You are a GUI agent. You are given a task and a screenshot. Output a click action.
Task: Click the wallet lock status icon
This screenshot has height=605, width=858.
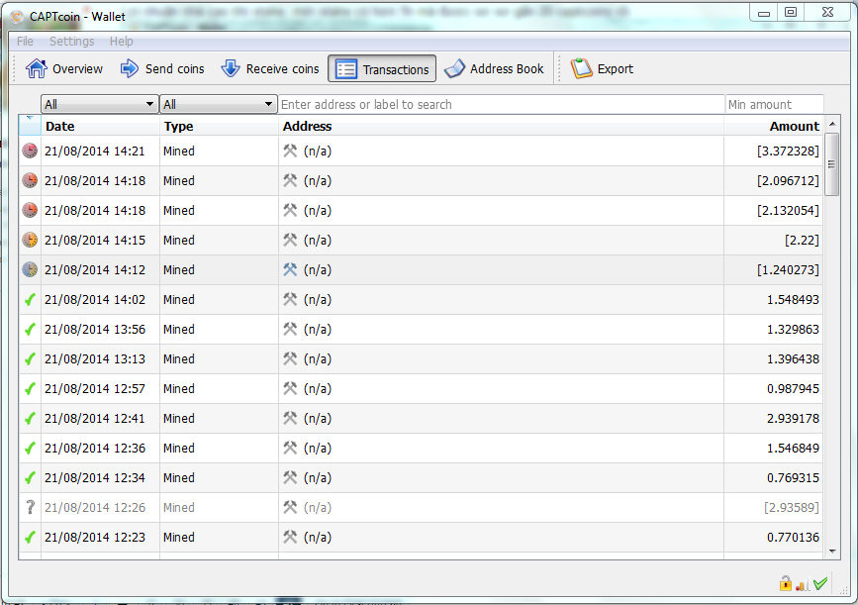785,583
